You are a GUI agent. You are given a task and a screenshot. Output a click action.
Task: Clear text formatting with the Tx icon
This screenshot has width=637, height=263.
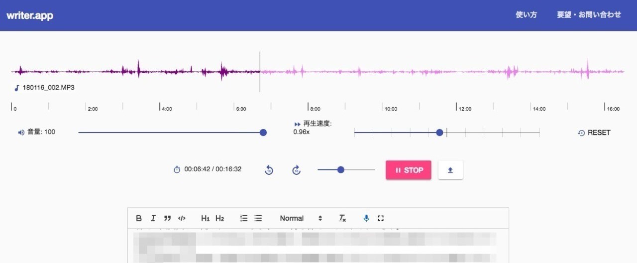click(x=342, y=218)
